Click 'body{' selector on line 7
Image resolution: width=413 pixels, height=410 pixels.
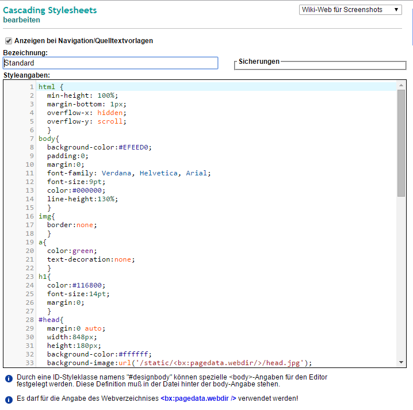coord(49,139)
